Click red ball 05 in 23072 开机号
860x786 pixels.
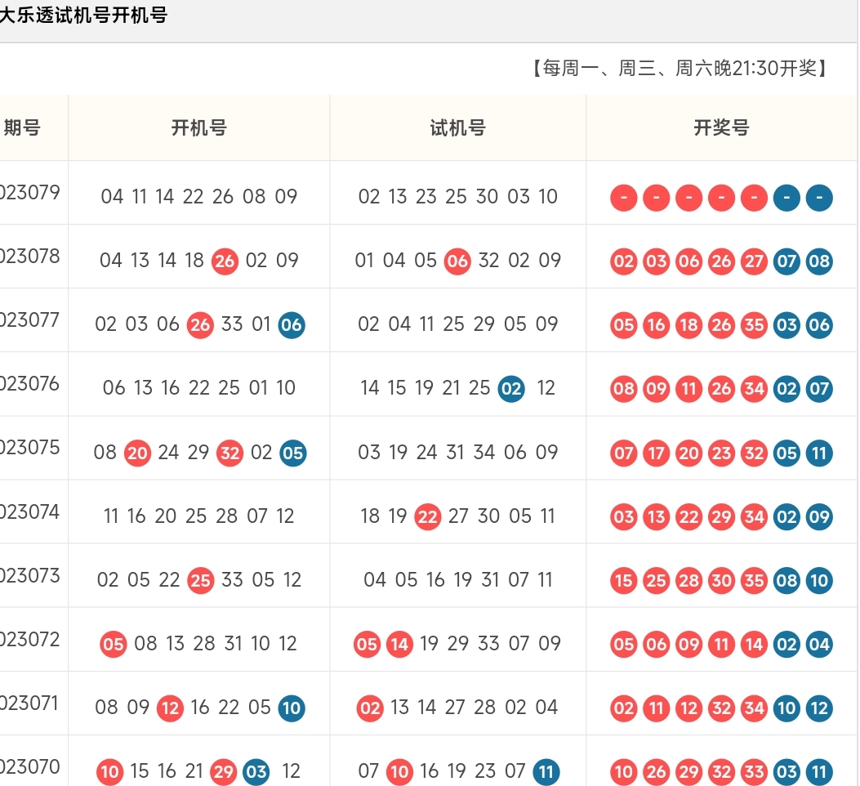coord(114,644)
